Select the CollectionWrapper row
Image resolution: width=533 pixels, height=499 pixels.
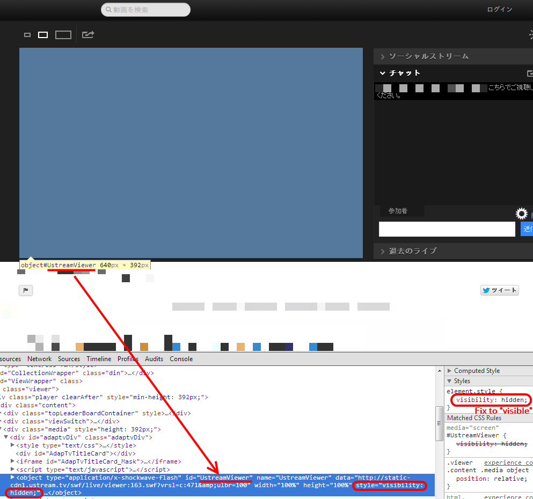77,373
